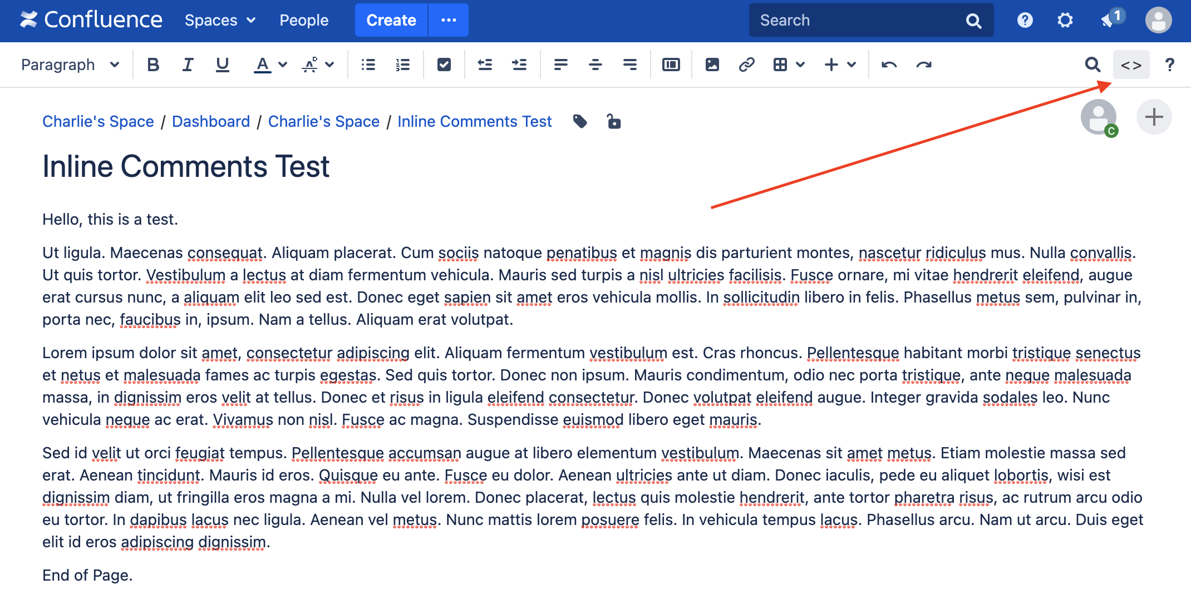Open the source editor button

point(1131,65)
